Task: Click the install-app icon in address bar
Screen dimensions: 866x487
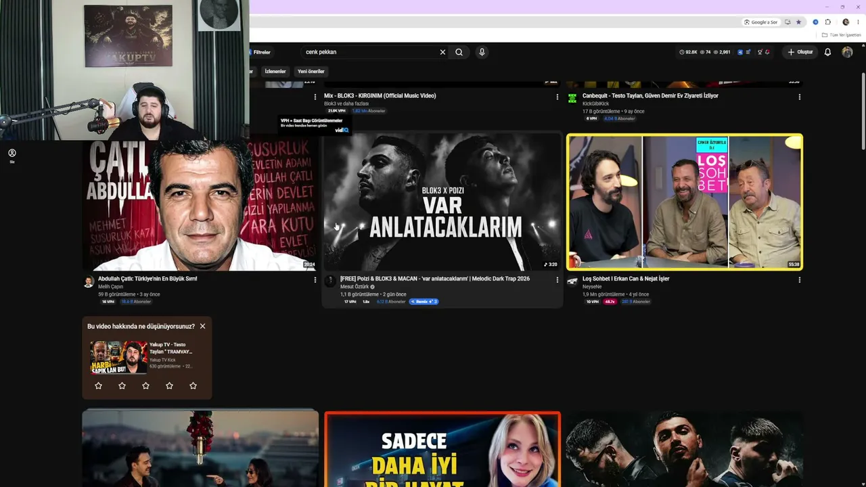Action: [788, 22]
